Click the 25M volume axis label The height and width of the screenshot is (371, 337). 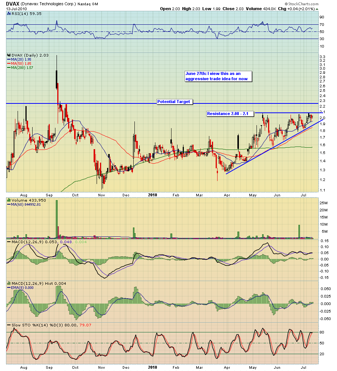point(324,203)
